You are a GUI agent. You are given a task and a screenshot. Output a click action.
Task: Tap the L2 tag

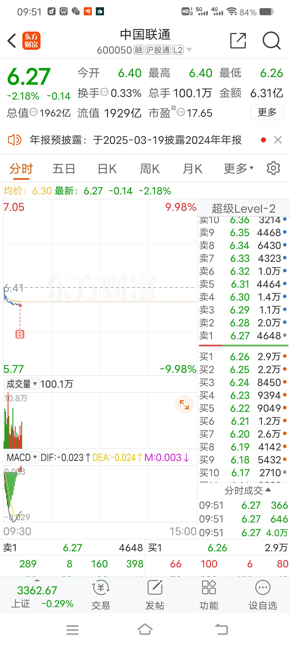click(178, 50)
